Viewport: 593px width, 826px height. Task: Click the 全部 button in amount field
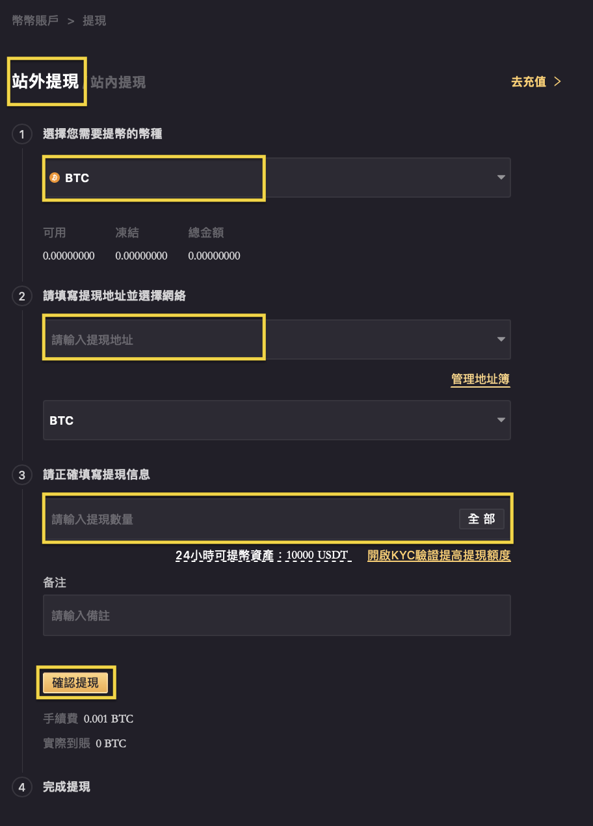click(482, 518)
